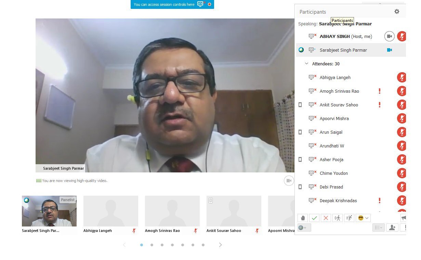Click the green checkmark Yes feedback icon

coord(314,218)
